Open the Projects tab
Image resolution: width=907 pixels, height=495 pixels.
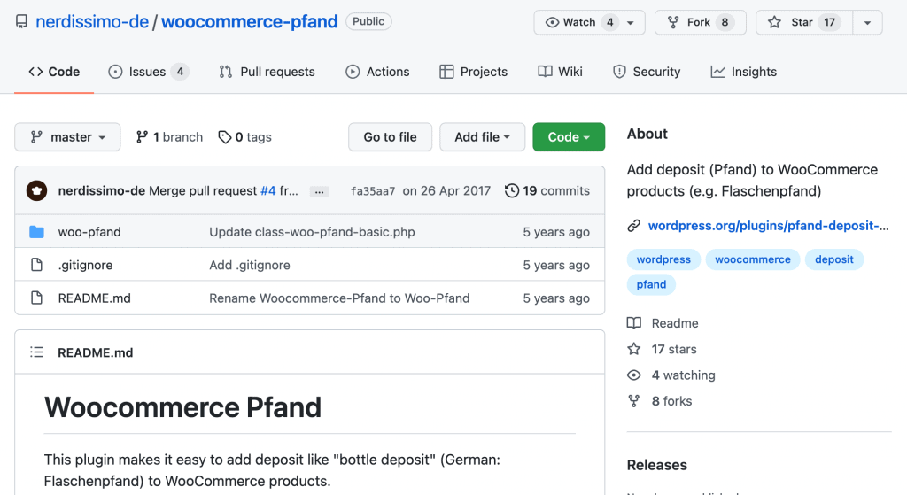click(474, 72)
